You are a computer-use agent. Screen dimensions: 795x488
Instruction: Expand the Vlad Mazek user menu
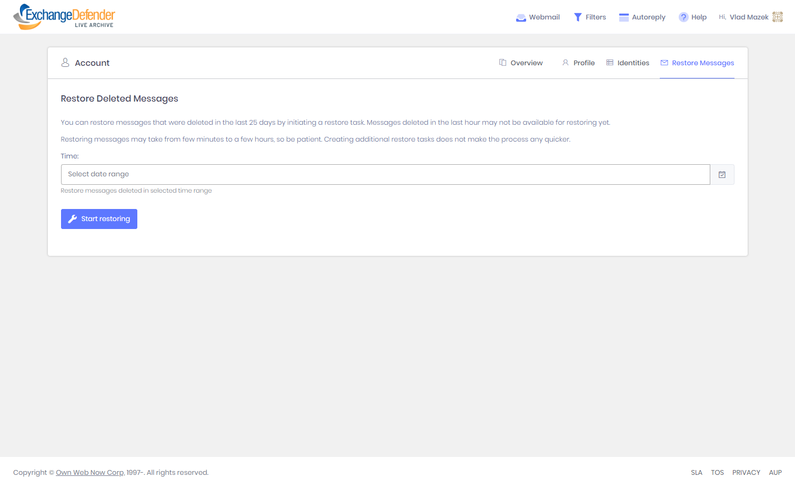click(x=749, y=17)
